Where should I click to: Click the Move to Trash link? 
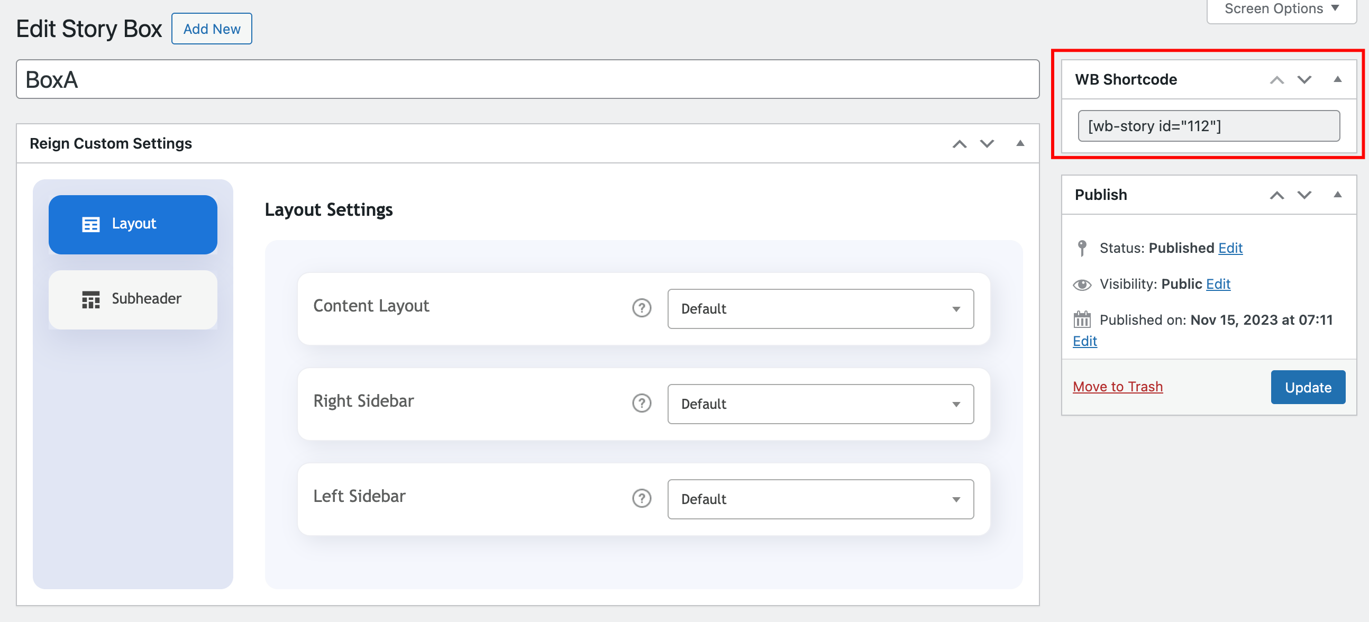coord(1117,387)
